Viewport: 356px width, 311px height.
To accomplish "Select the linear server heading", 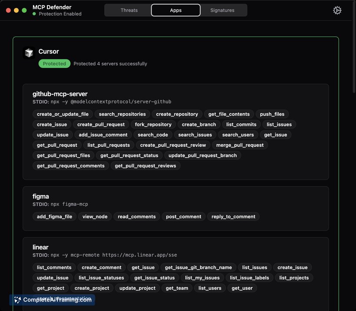I will 40,247.
